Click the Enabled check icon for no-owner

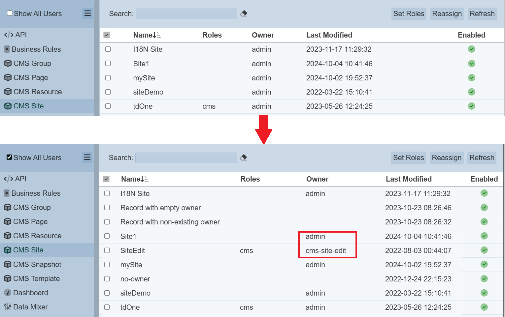click(484, 279)
